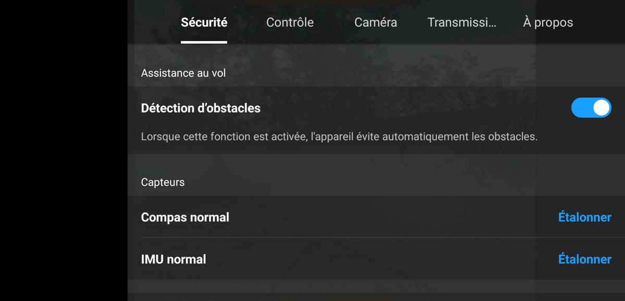Click the white knob of the blue switch

(602, 108)
